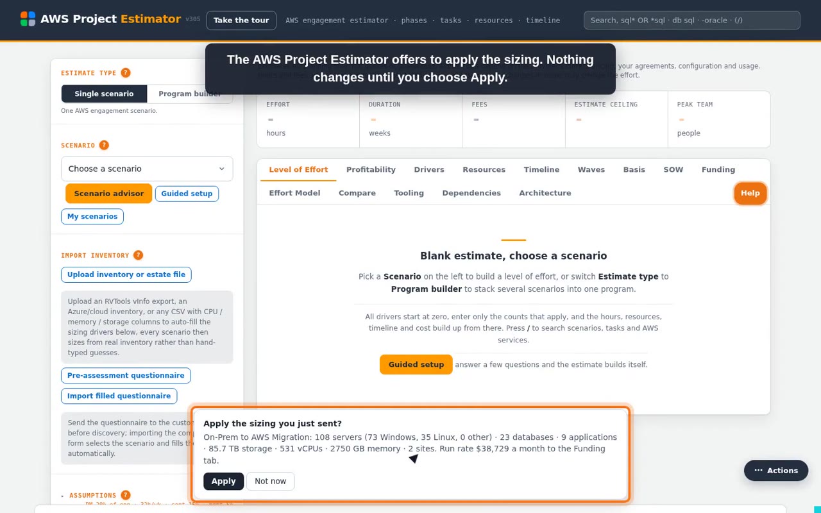Open the Dependencies tab
The image size is (821, 513).
pos(471,193)
